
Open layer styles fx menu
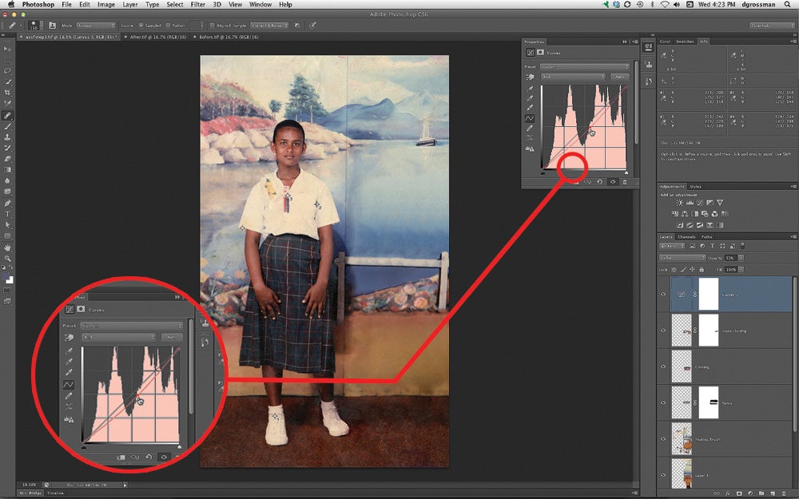[728, 493]
